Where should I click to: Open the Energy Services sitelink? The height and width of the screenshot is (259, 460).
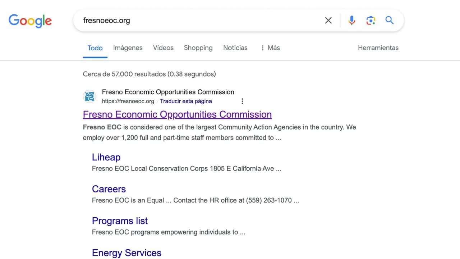[x=126, y=253]
